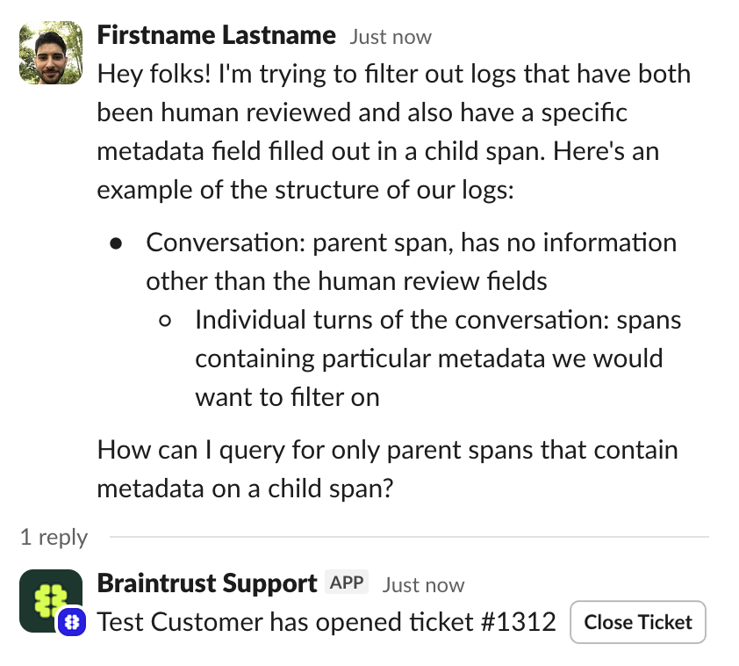Expand the 1 reply thread label

54,537
